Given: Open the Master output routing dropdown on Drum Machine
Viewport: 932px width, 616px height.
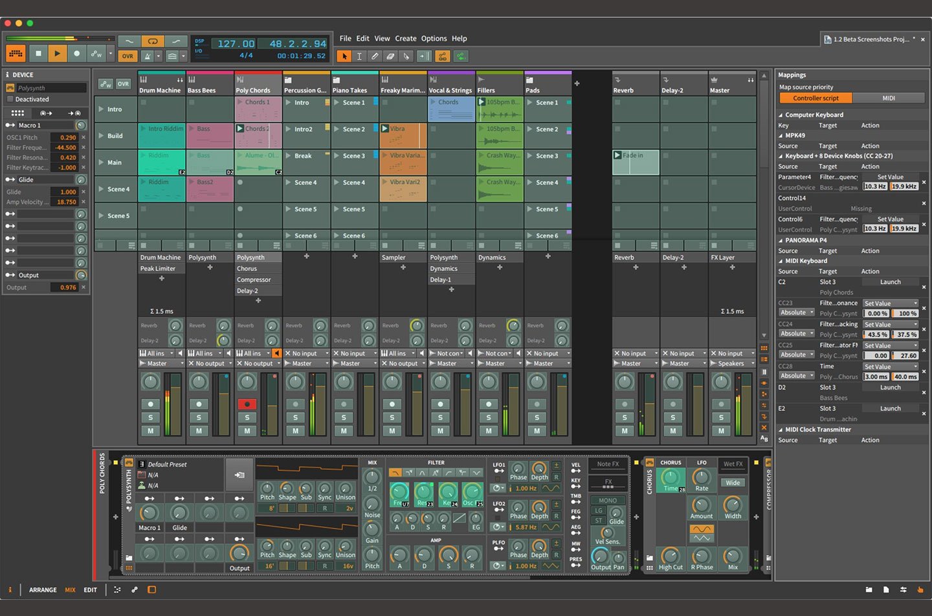Looking at the screenshot, I should (159, 363).
